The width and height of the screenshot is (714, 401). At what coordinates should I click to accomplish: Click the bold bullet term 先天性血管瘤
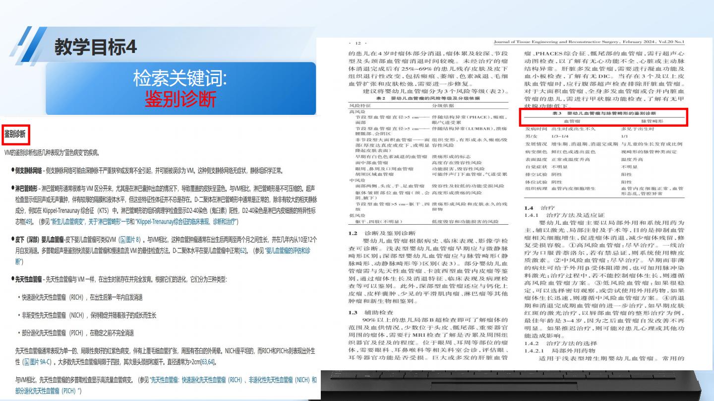click(28, 279)
